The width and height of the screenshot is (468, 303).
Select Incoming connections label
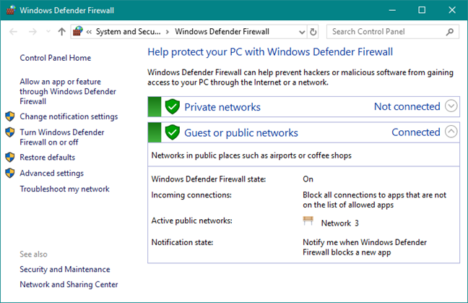pos(191,195)
